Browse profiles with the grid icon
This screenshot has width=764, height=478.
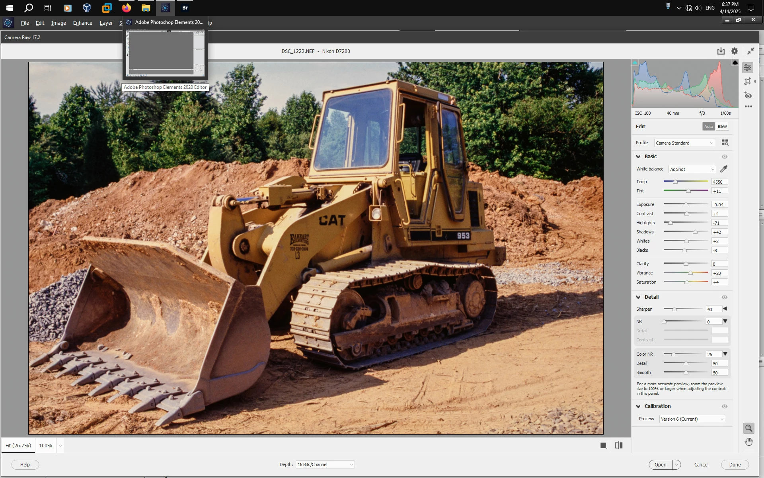pos(725,143)
